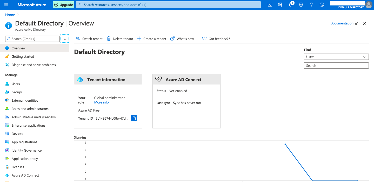The height and width of the screenshot is (182, 374).
Task: Click the Administrative units icon
Action: (7, 117)
